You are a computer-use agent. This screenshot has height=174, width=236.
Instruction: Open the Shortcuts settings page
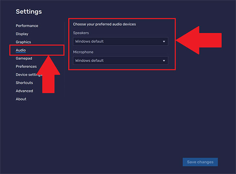point(24,83)
